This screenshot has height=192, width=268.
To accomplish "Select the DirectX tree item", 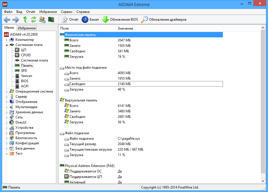I will point(21,122).
